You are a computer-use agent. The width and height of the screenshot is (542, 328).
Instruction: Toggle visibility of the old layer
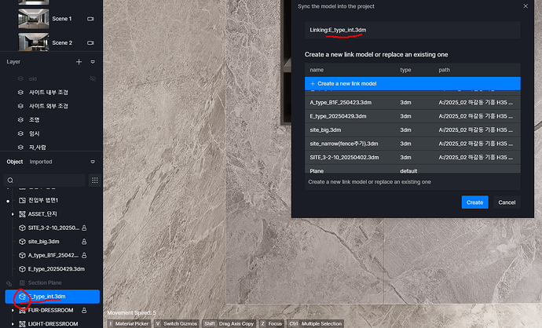pos(93,78)
